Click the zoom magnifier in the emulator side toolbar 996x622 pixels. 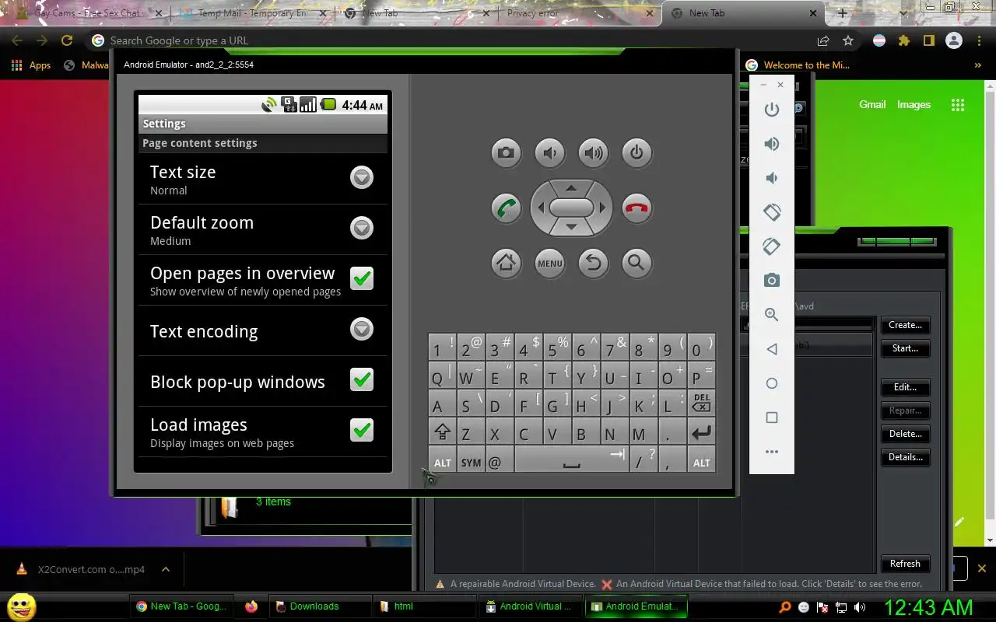point(771,315)
